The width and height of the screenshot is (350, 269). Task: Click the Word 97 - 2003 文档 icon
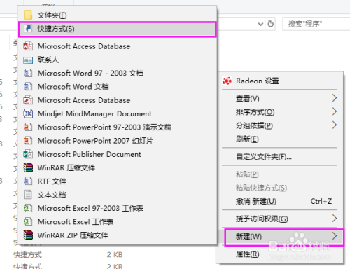[x=28, y=73]
